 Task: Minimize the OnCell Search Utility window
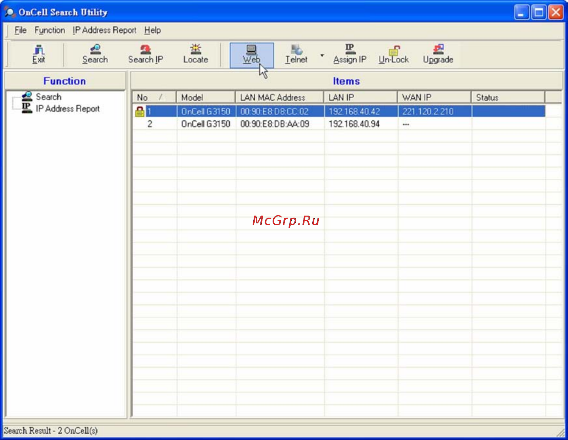coord(521,13)
